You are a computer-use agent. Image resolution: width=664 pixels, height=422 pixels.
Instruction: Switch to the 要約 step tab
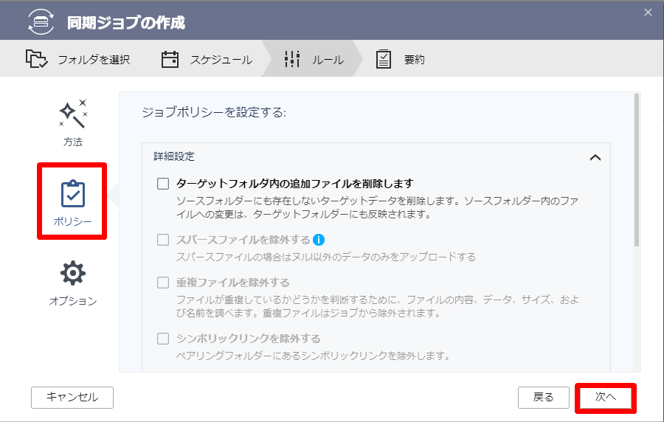pyautogui.click(x=400, y=59)
